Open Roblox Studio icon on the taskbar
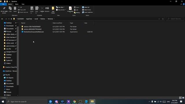This screenshot has width=185, height=104. (86, 101)
